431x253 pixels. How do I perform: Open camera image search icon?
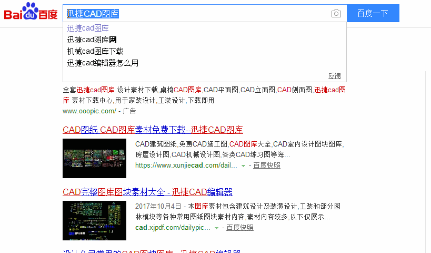pyautogui.click(x=336, y=13)
